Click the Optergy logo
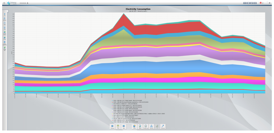This screenshot has height=133, width=274. coord(12,3)
